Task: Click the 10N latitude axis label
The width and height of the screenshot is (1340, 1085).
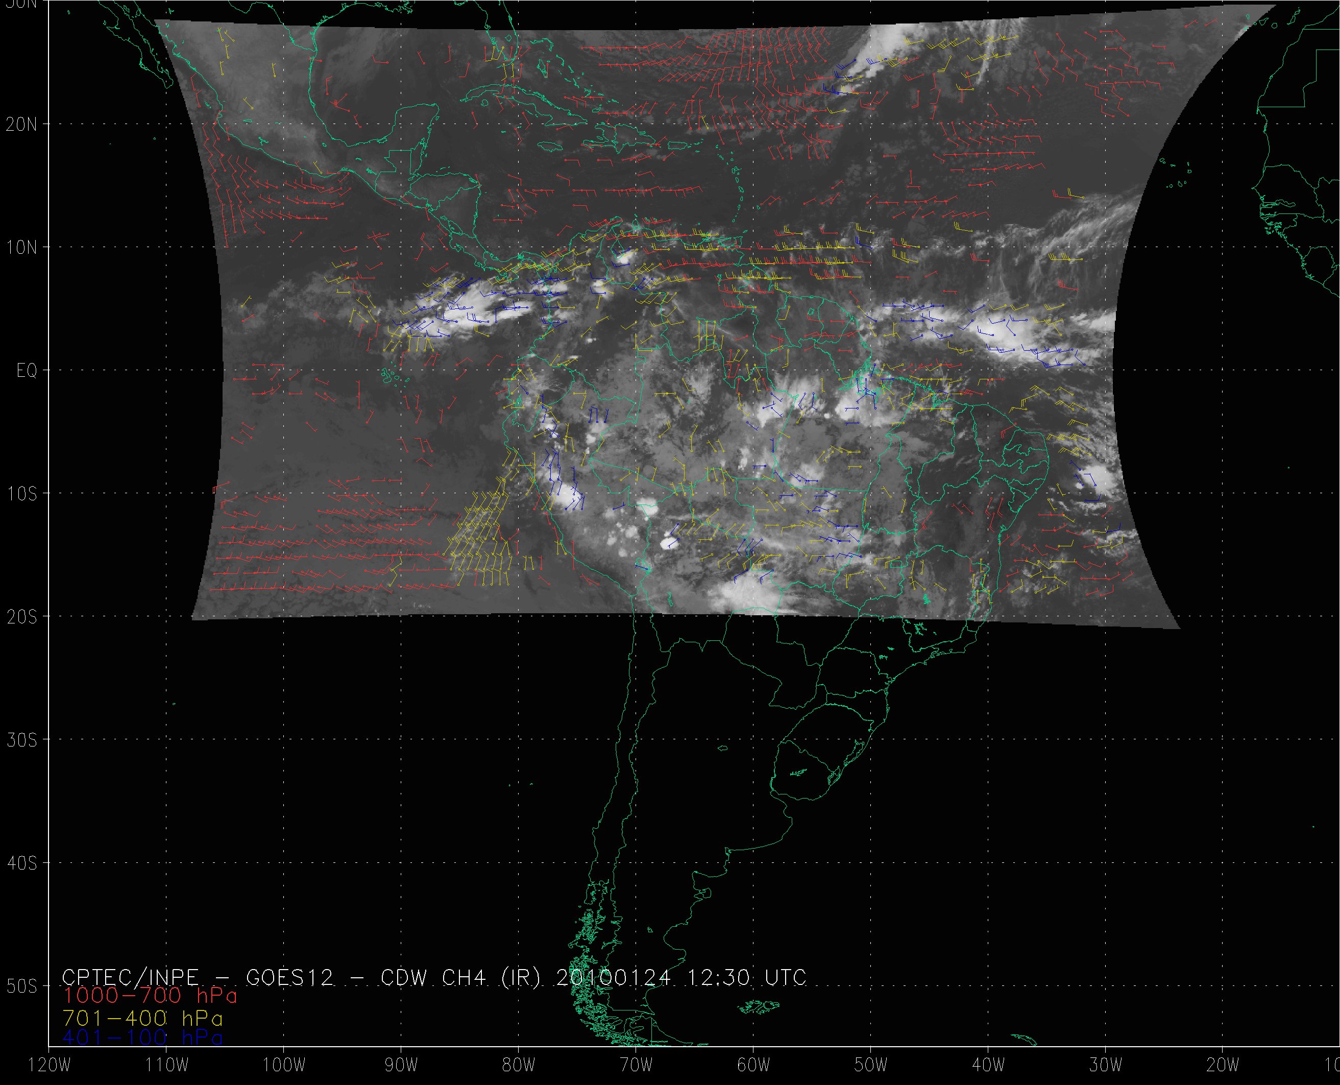Action: (22, 248)
